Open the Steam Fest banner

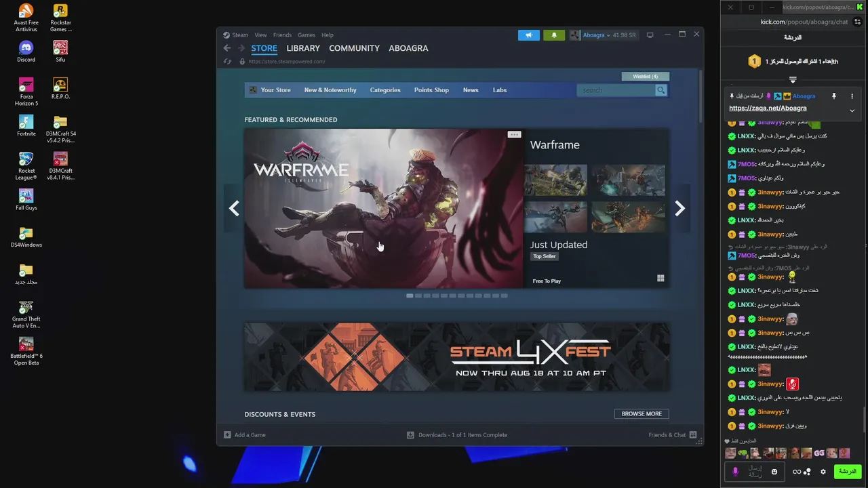[x=457, y=357]
